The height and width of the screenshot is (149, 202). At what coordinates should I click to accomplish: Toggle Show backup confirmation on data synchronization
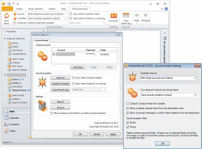tap(52, 113)
